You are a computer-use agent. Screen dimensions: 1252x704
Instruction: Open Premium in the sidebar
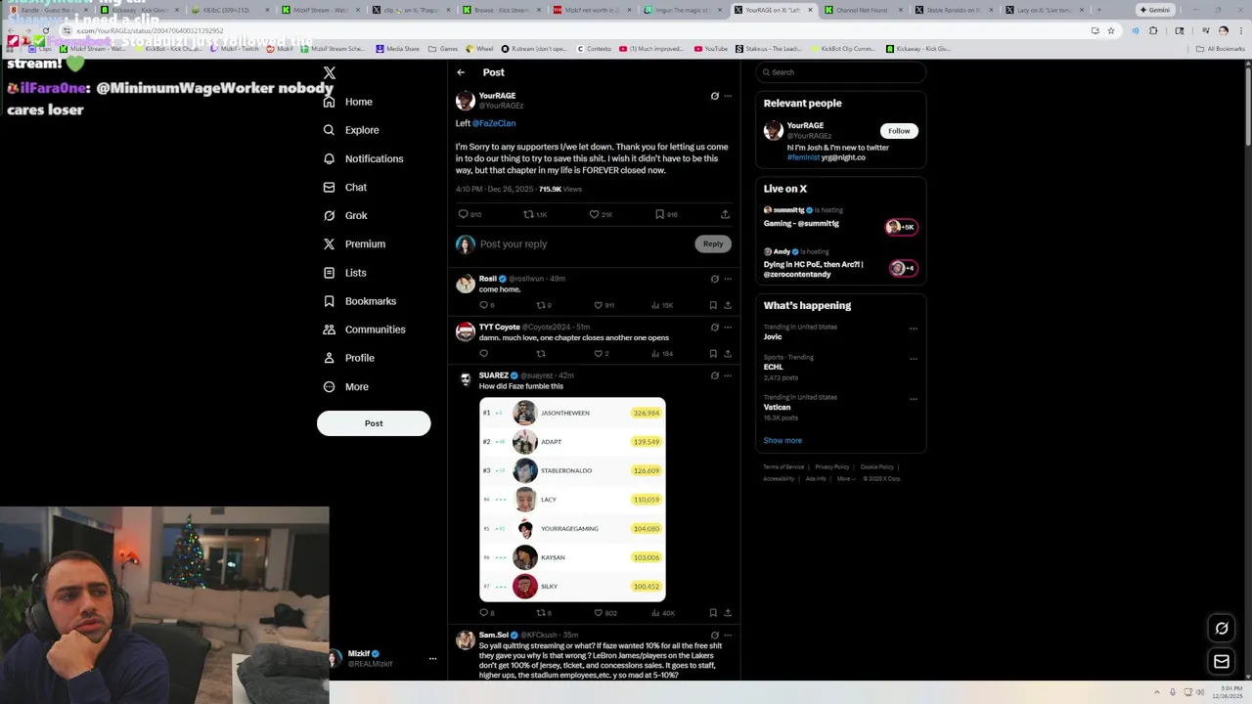(354, 243)
